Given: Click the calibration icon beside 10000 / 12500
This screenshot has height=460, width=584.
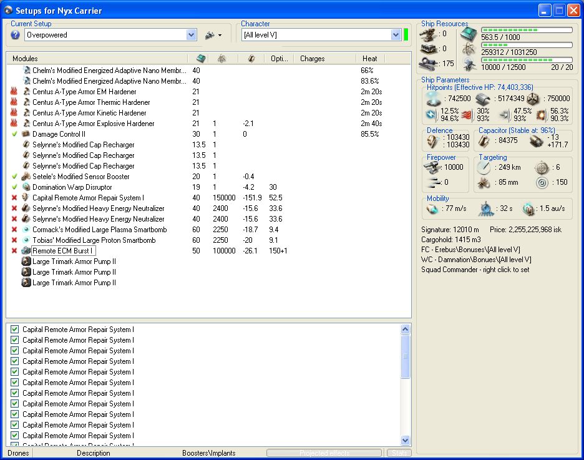Looking at the screenshot, I should point(469,64).
